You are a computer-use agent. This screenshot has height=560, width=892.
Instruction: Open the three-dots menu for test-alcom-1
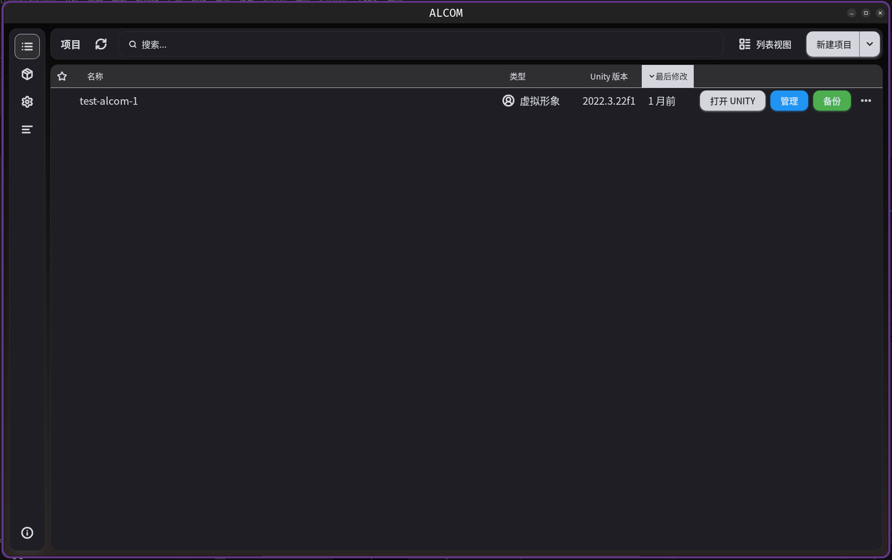pyautogui.click(x=866, y=101)
